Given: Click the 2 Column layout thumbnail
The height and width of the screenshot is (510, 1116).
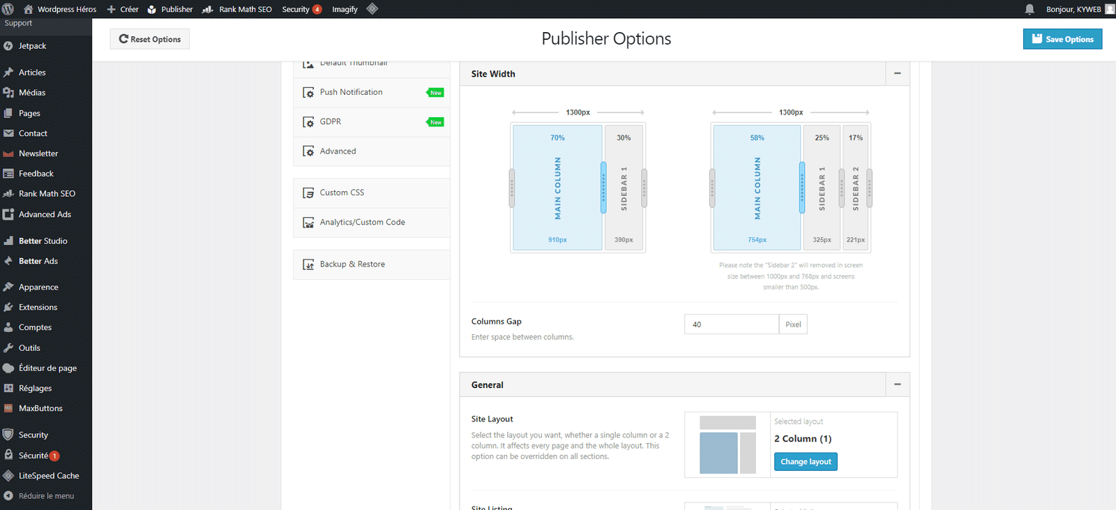Looking at the screenshot, I should (x=727, y=444).
